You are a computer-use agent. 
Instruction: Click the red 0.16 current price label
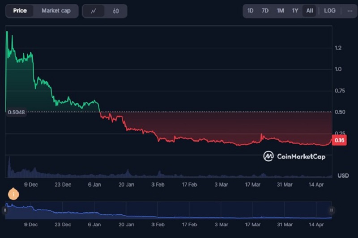click(340, 140)
